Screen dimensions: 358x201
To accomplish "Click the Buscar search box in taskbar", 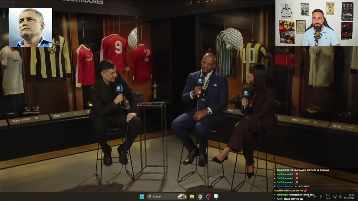I will (167, 197).
